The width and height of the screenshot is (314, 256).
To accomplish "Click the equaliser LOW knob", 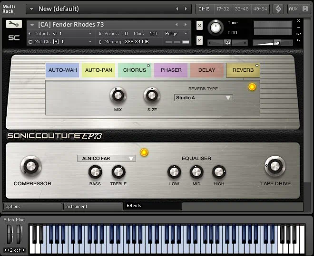I will [174, 172].
